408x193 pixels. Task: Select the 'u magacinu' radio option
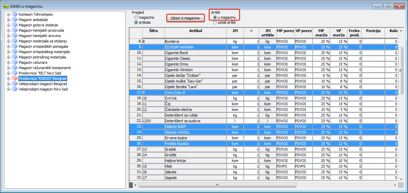[215, 17]
